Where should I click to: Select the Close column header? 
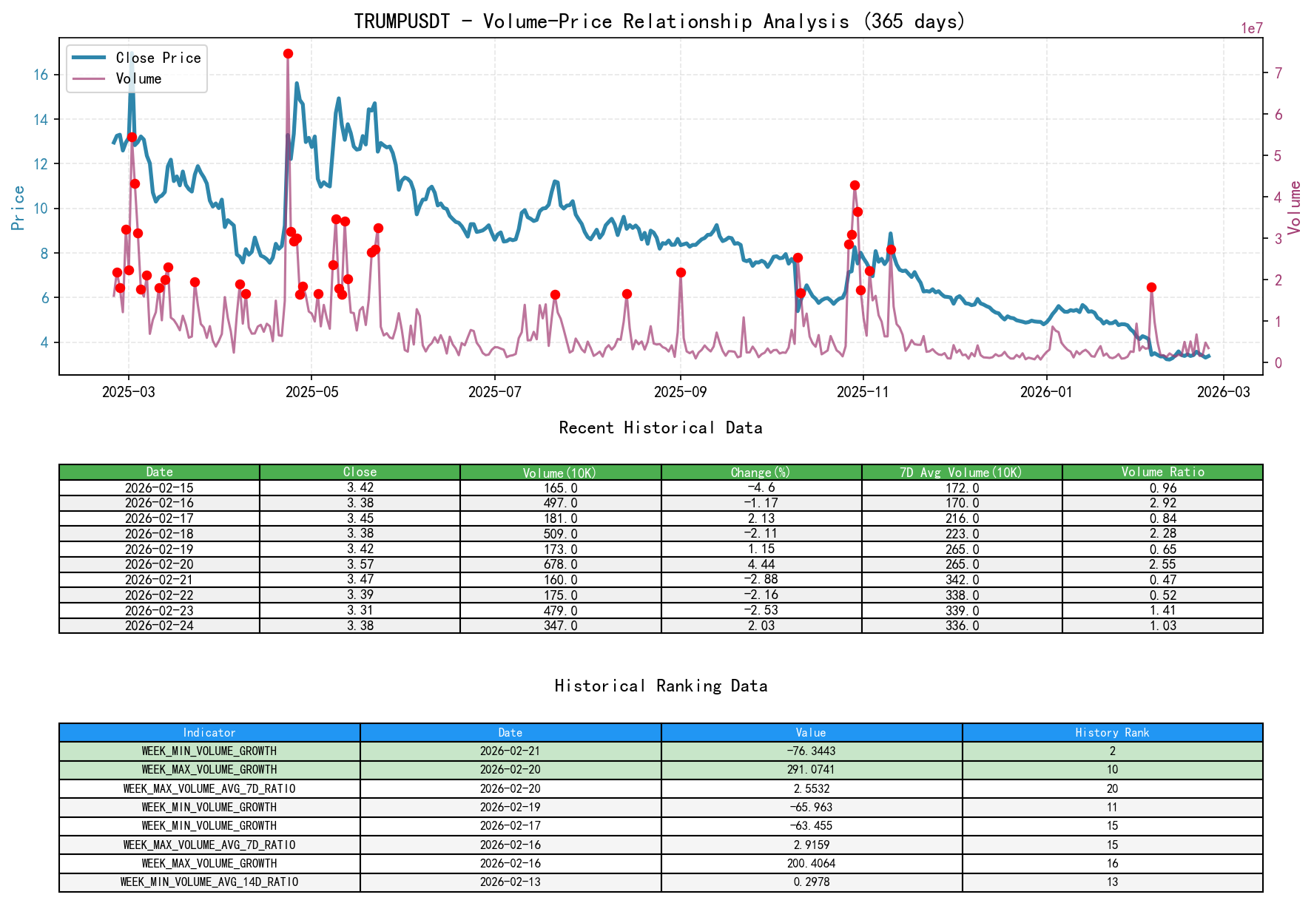click(360, 472)
